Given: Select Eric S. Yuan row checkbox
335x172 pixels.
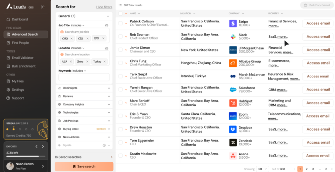Looking at the screenshot, I should click(121, 116).
